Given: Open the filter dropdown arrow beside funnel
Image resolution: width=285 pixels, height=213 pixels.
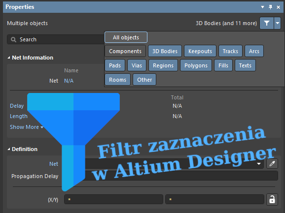Looking at the screenshot, I should (278, 23).
